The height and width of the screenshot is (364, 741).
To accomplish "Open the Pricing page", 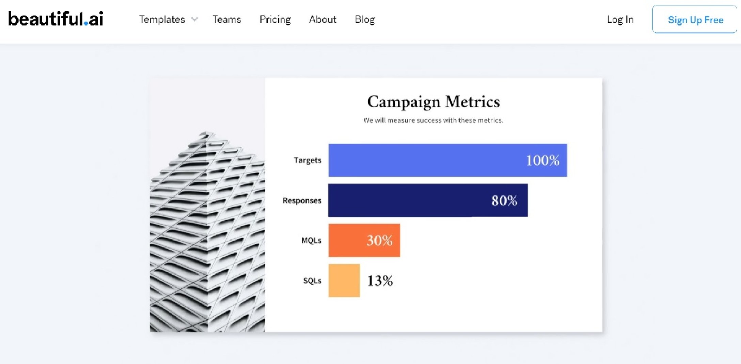I will tap(275, 19).
